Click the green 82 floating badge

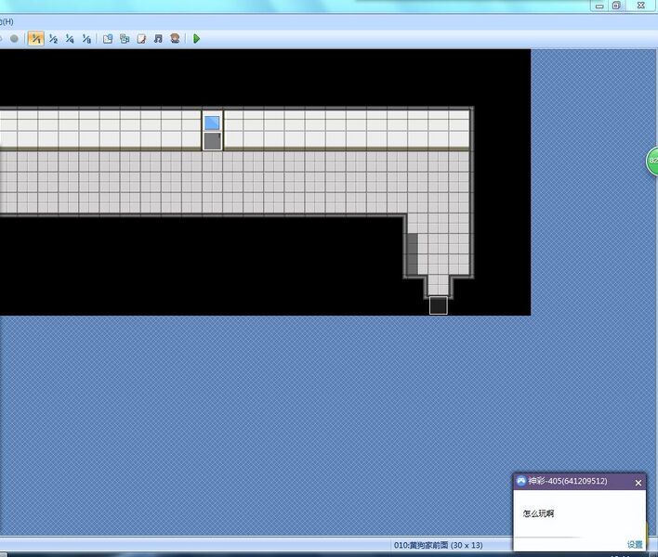(652, 161)
